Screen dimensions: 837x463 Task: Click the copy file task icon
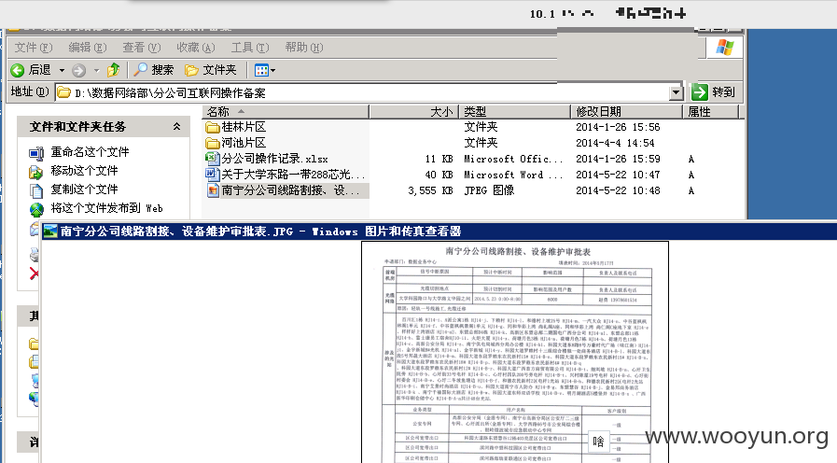36,190
